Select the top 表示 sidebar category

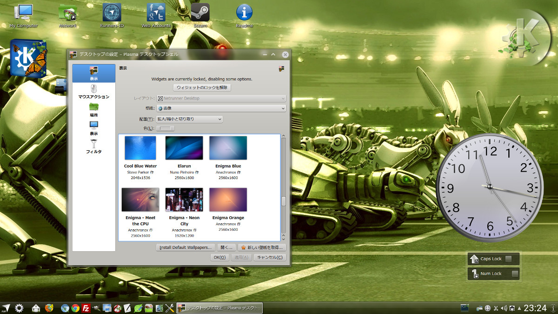94,73
